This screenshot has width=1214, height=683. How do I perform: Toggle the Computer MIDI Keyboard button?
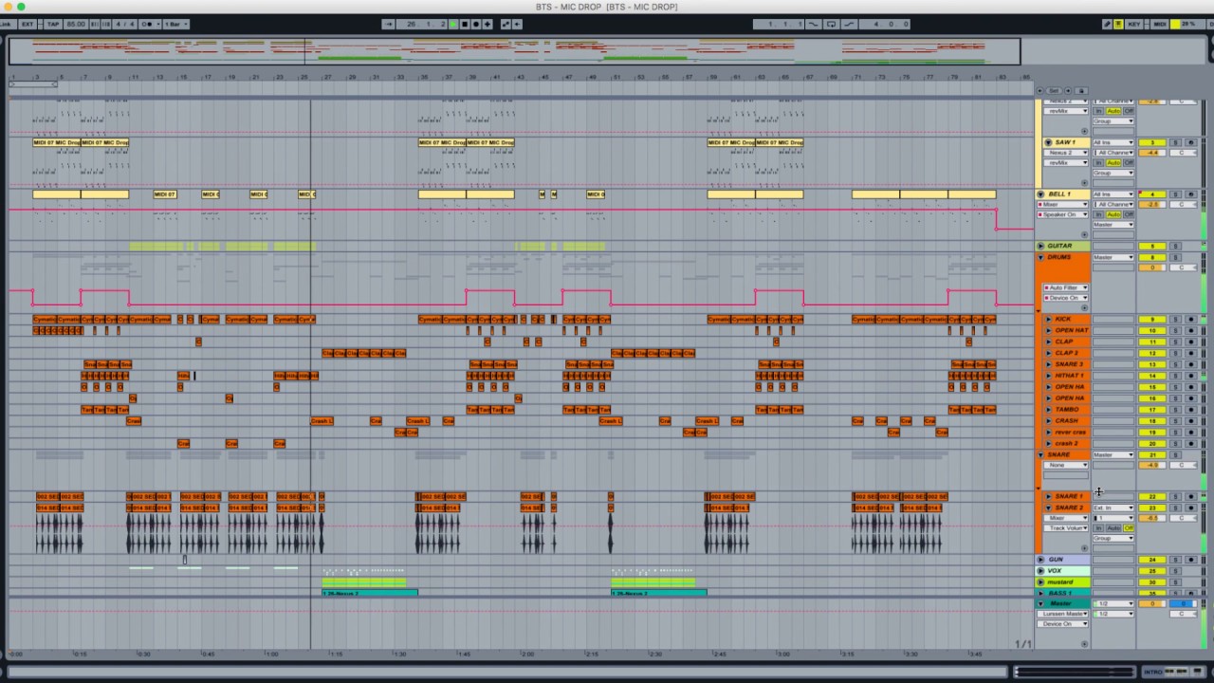(x=1118, y=24)
